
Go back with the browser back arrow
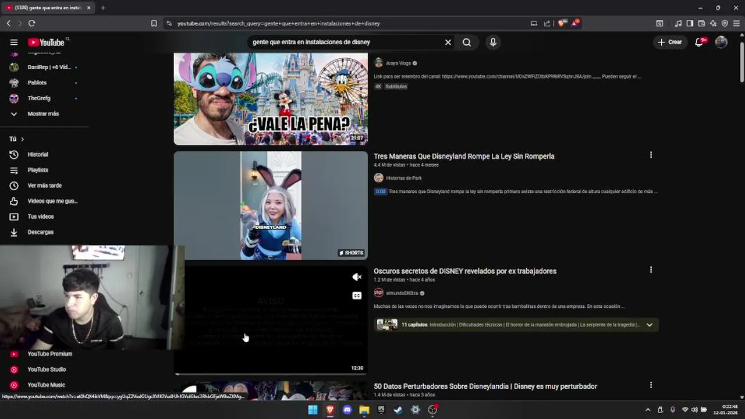8,23
